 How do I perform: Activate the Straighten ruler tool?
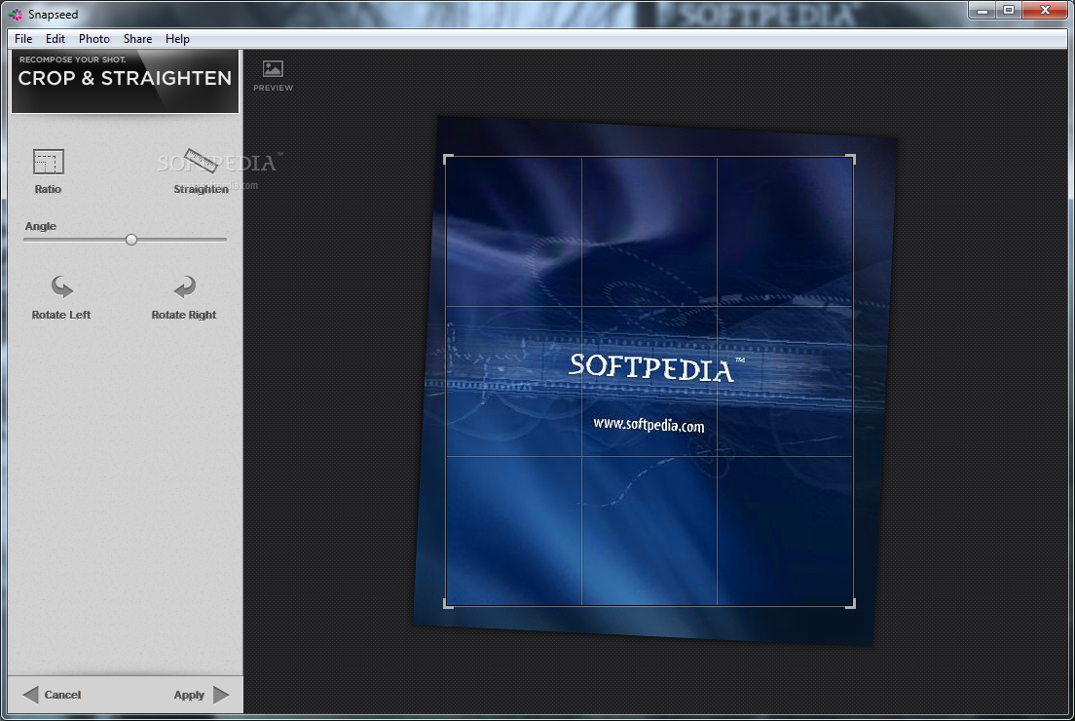(201, 161)
